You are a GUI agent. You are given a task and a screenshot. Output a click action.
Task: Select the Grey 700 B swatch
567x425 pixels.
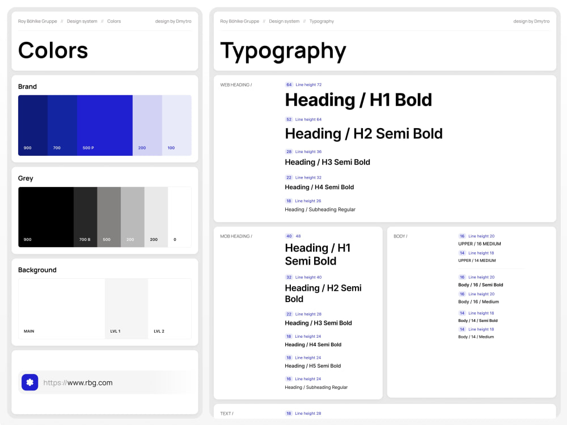coord(86,217)
